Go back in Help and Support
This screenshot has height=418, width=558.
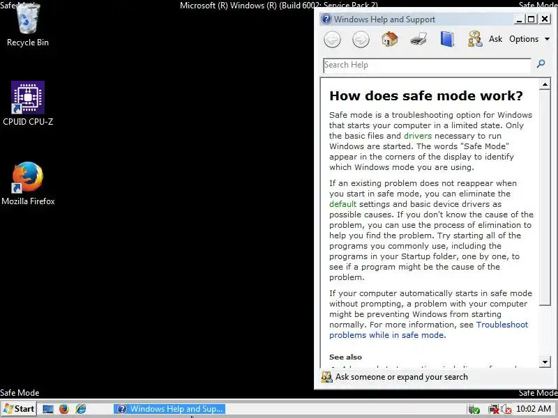tap(332, 39)
